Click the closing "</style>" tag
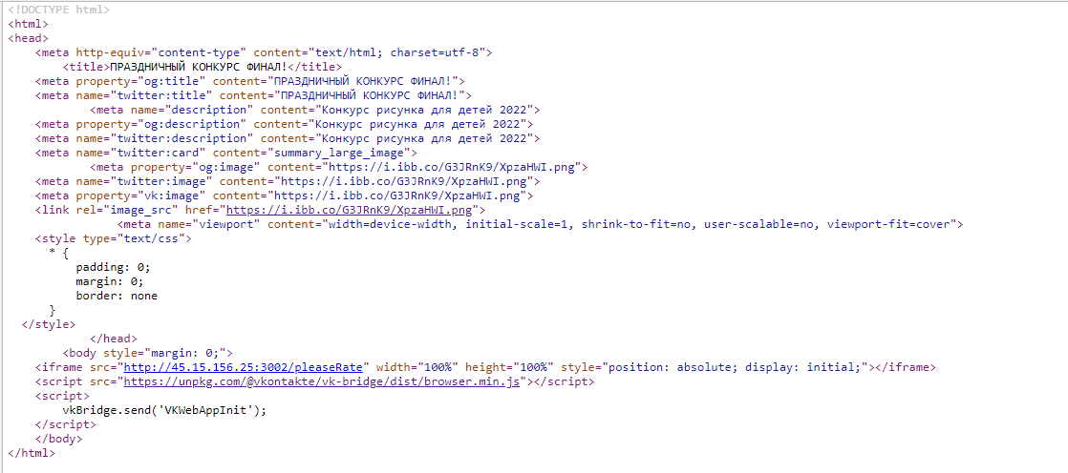1068x473 pixels. point(49,324)
